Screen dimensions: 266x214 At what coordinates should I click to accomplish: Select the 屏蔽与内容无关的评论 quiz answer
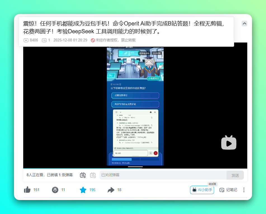tap(135, 105)
